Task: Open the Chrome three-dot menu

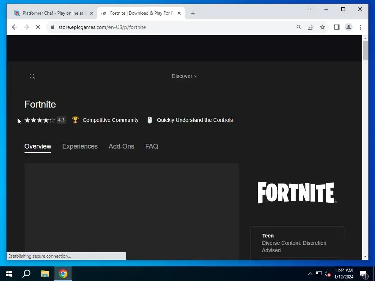Action: [x=360, y=27]
